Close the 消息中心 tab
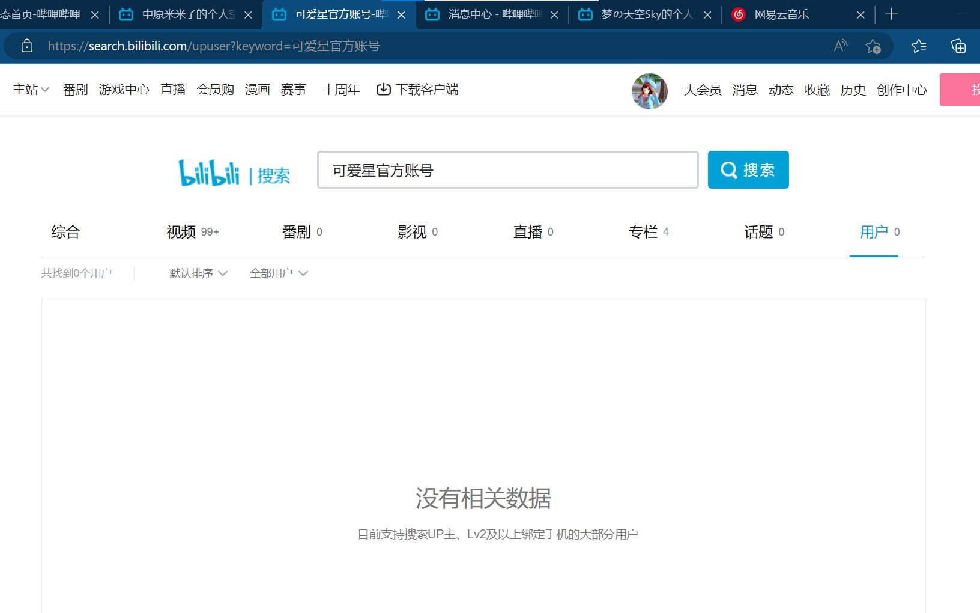980x613 pixels. click(554, 15)
